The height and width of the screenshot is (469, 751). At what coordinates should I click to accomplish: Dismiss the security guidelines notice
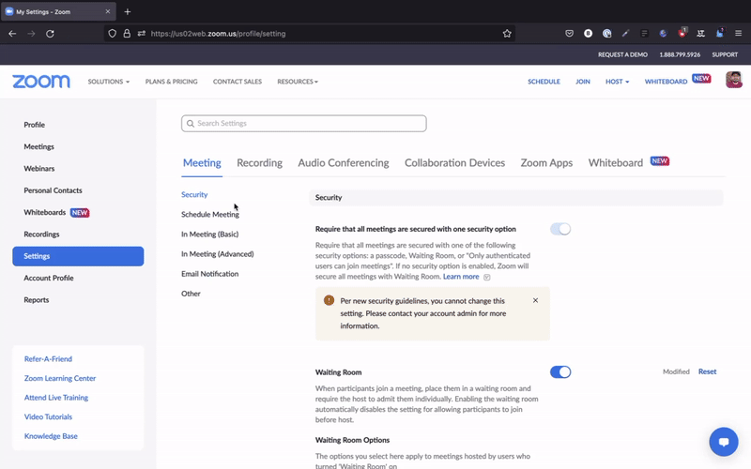point(535,300)
